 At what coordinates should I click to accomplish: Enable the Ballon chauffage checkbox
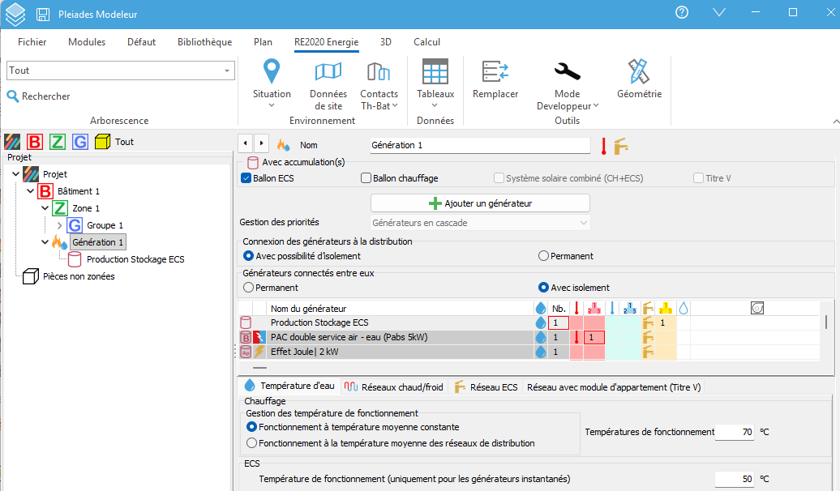[366, 178]
